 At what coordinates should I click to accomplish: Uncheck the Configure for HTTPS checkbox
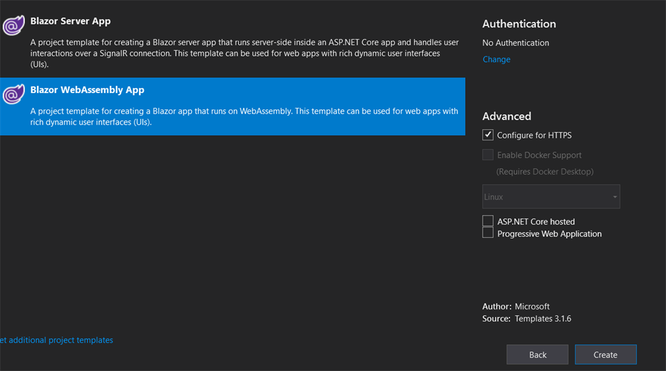tap(488, 135)
